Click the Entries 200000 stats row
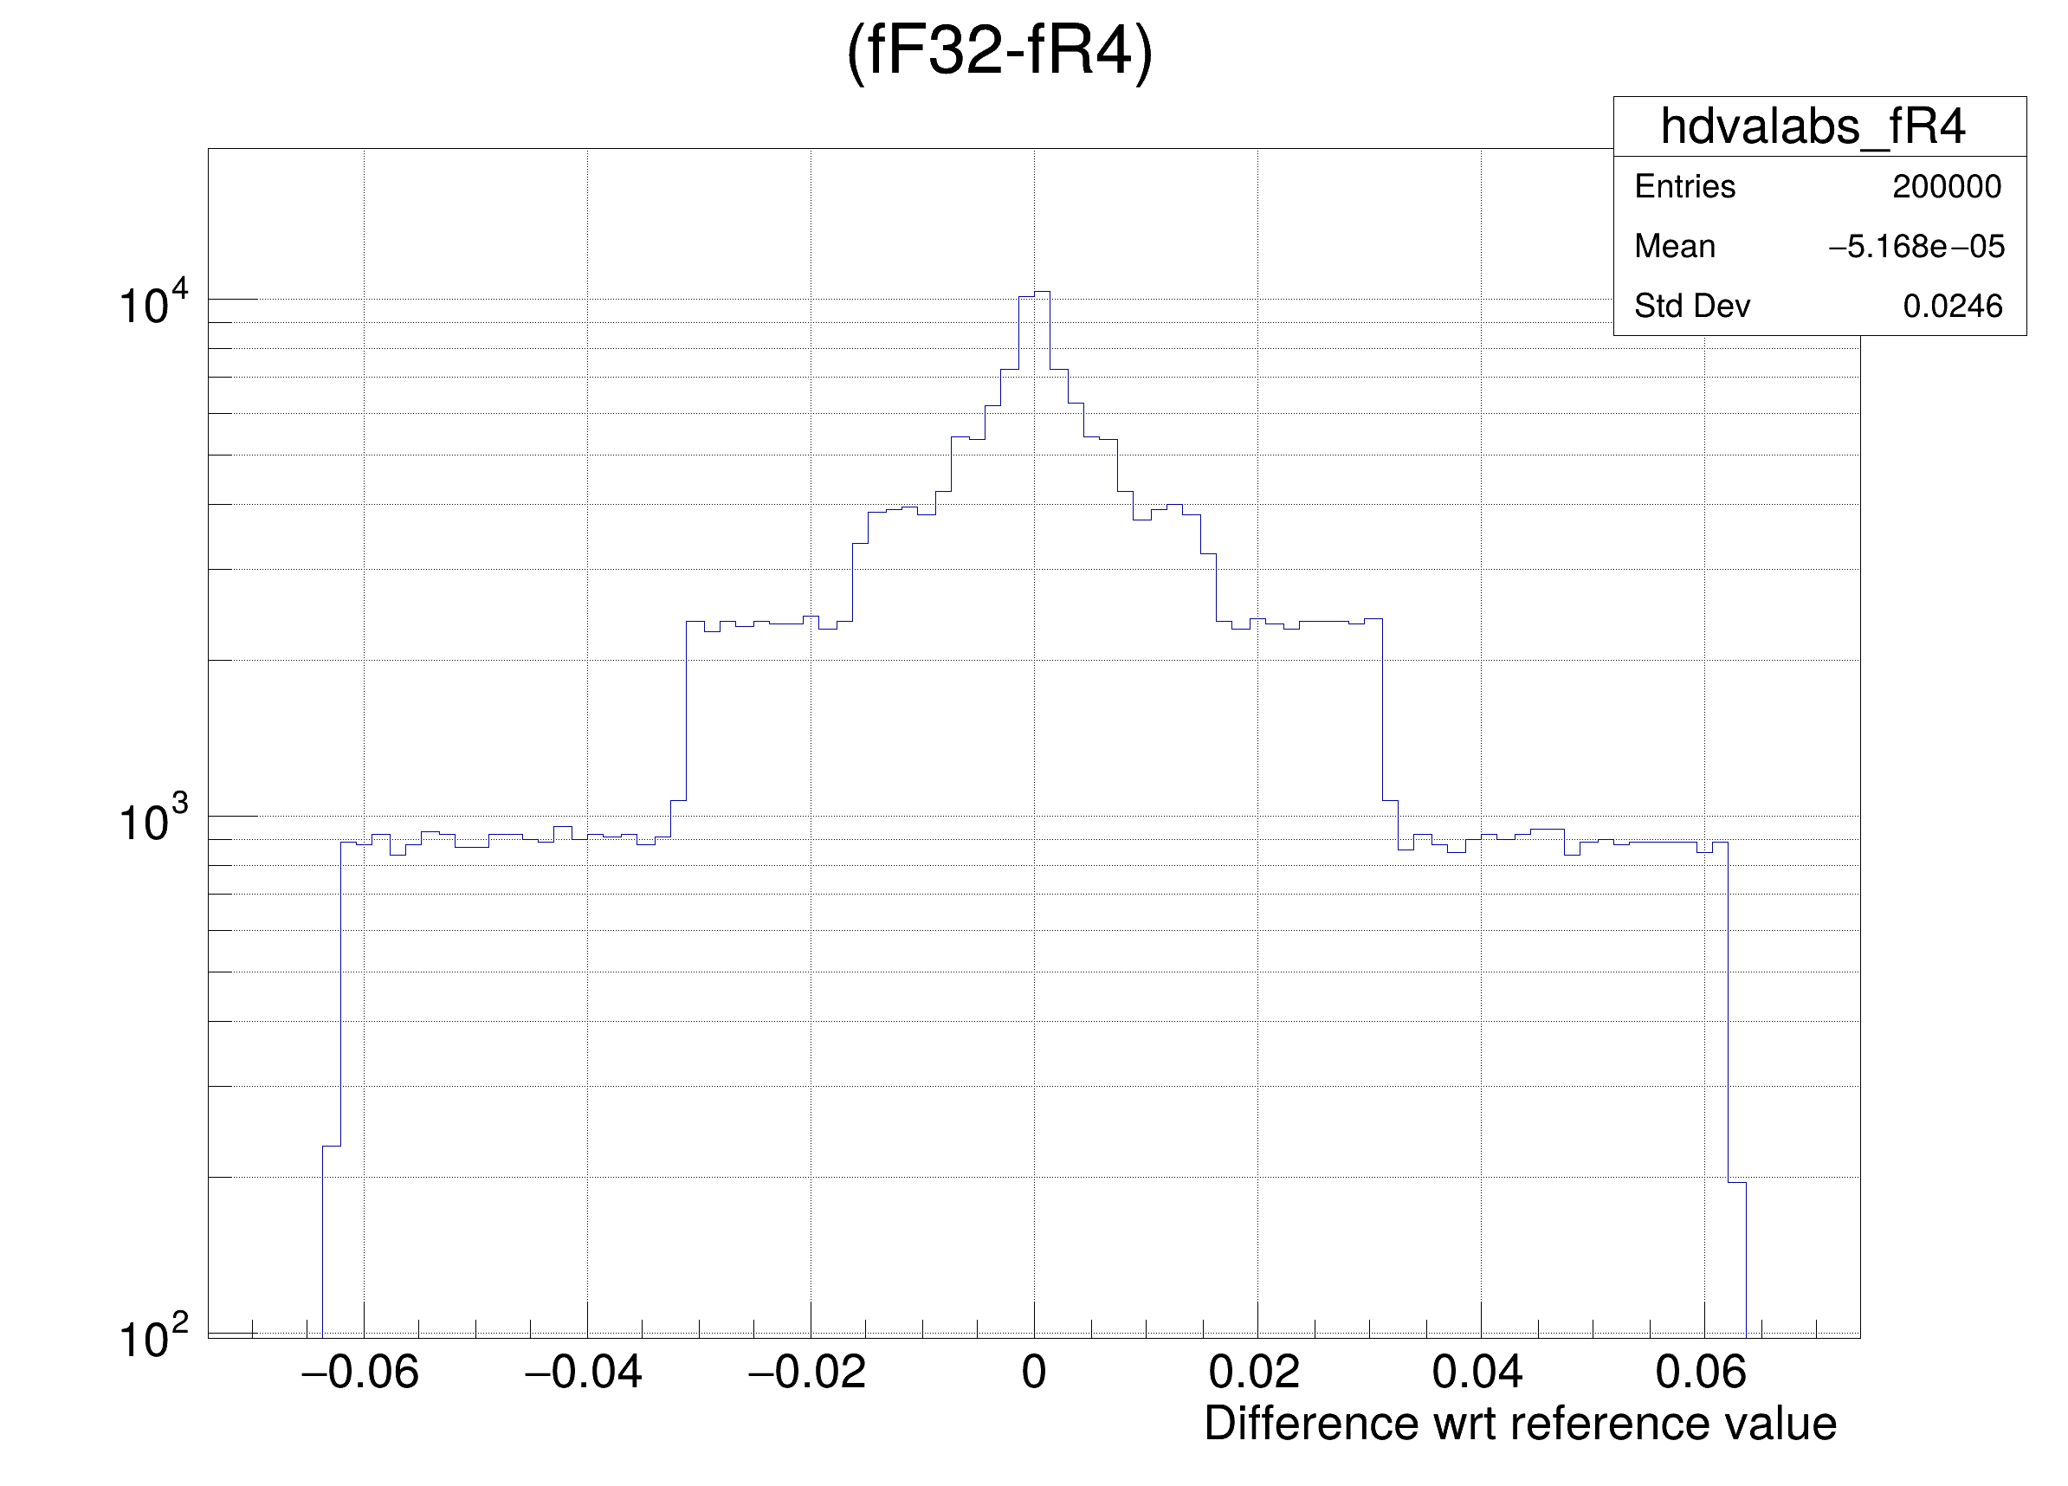The height and width of the screenshot is (1486, 2068). (x=1819, y=187)
